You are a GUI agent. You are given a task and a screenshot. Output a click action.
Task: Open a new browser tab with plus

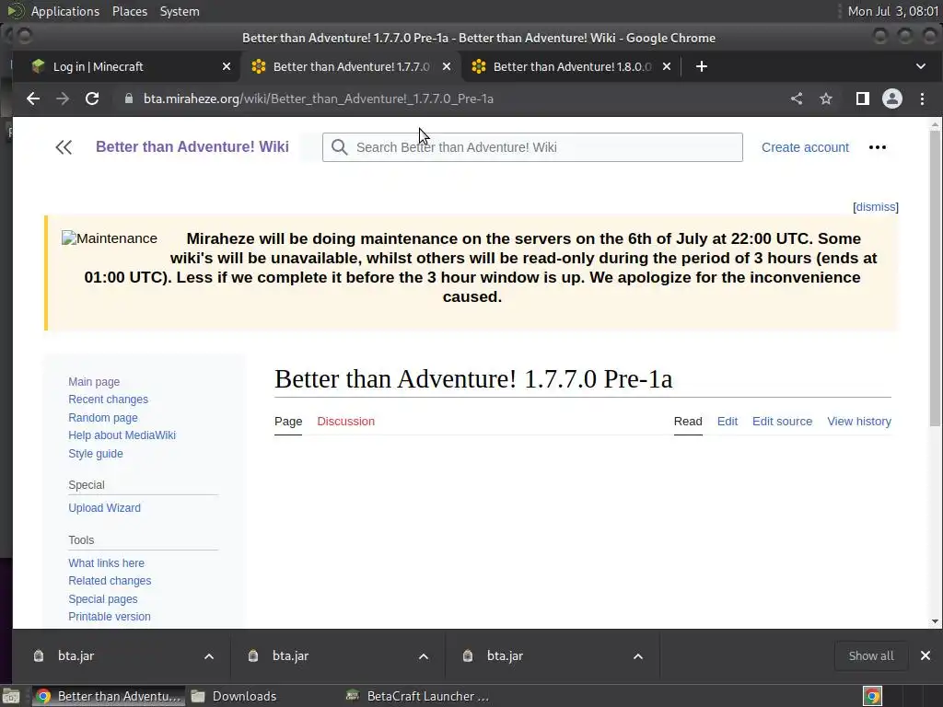(x=701, y=66)
